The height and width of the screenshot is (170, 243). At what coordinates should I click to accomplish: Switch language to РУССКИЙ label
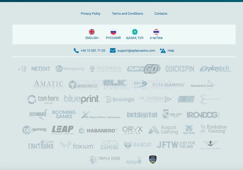pos(113,38)
